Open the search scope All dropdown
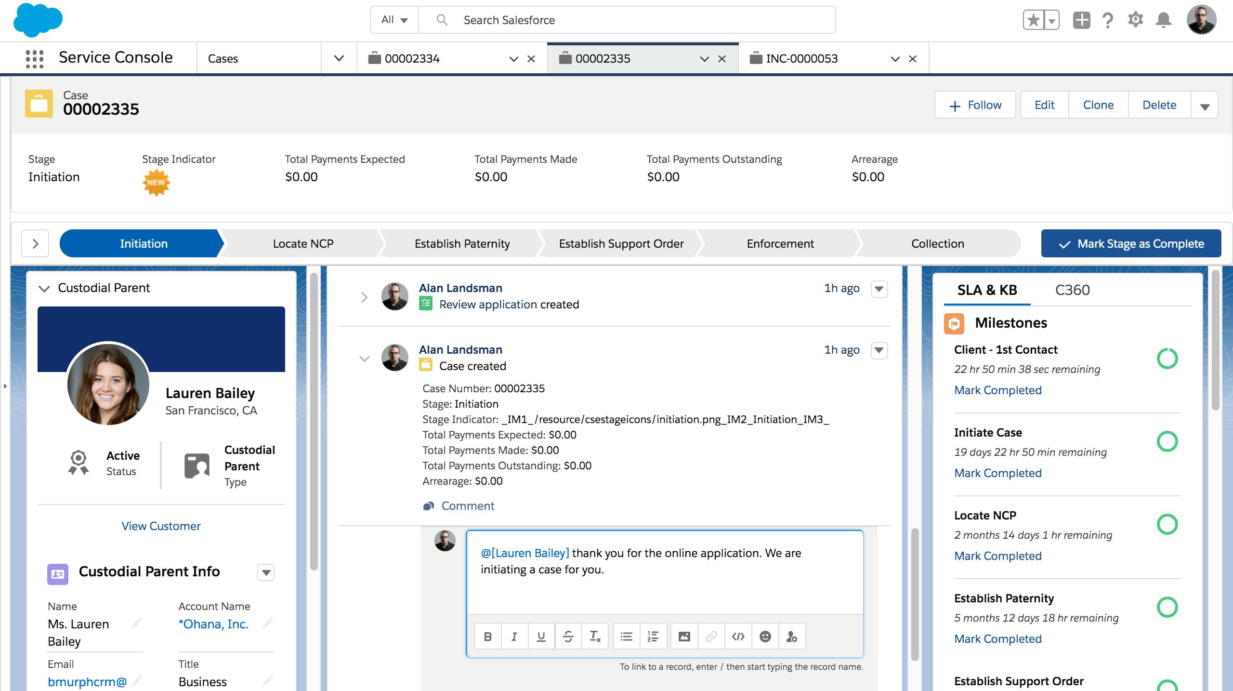Image resolution: width=1233 pixels, height=691 pixels. tap(394, 20)
